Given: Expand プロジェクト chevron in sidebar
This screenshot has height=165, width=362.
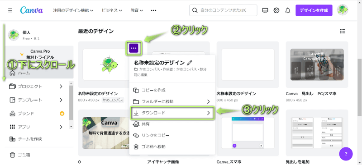Looking at the screenshot, I should point(61,87).
